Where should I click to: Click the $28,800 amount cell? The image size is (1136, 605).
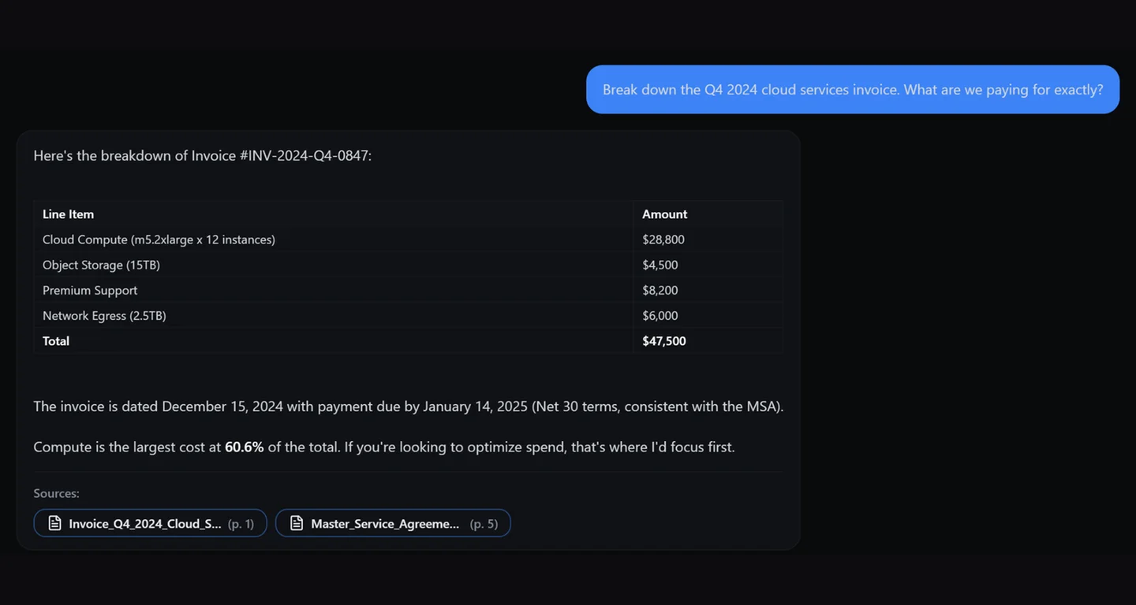click(663, 239)
